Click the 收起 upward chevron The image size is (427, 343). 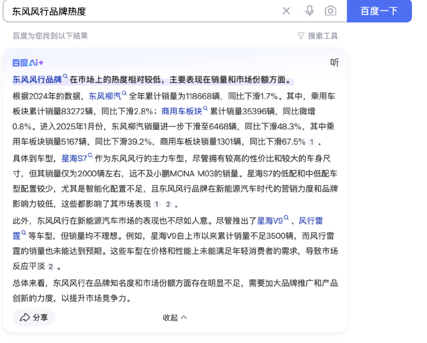(x=184, y=318)
